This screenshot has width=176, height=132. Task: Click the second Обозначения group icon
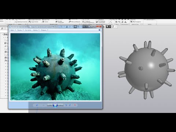point(125,22)
